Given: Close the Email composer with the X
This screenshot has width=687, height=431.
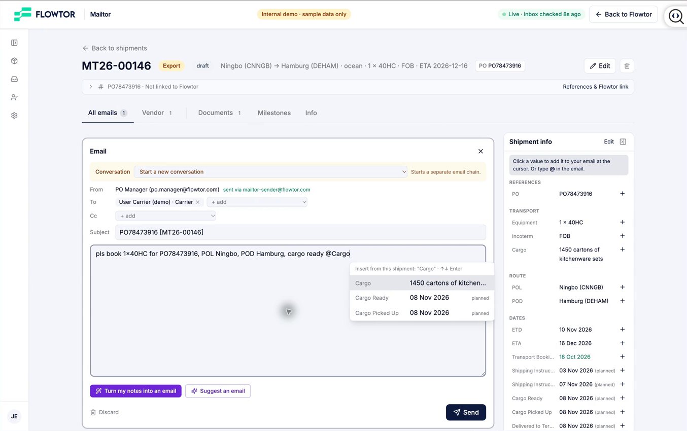Looking at the screenshot, I should (480, 151).
